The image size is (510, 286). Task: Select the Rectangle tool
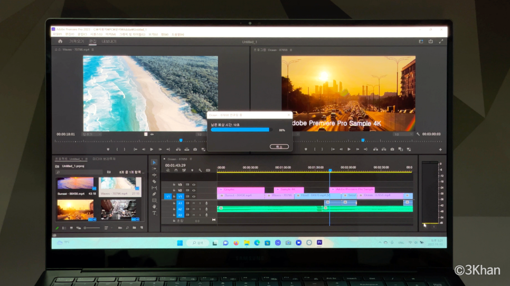pyautogui.click(x=154, y=200)
